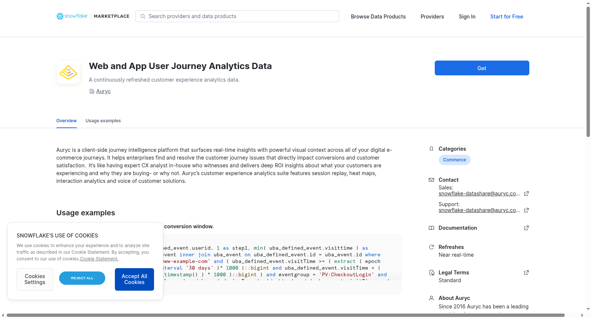Viewport: 591px width, 318px height.
Task: Click the horizontal scrollbar right arrow
Action: click(x=583, y=315)
